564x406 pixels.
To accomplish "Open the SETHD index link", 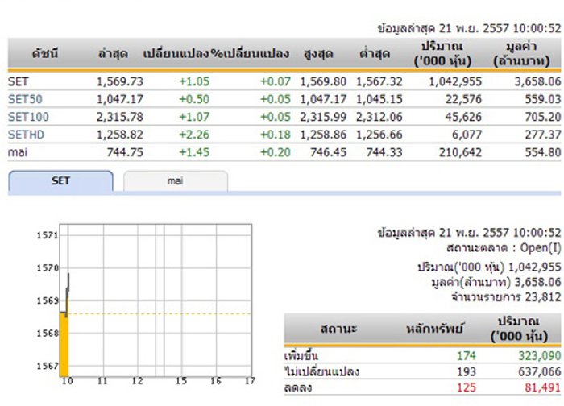I will click(x=26, y=135).
